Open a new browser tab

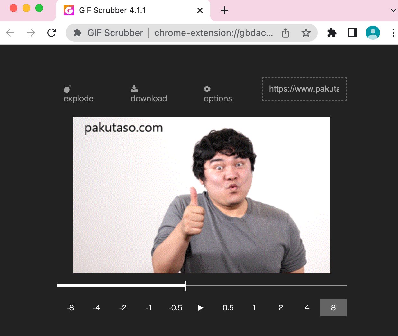tap(224, 10)
